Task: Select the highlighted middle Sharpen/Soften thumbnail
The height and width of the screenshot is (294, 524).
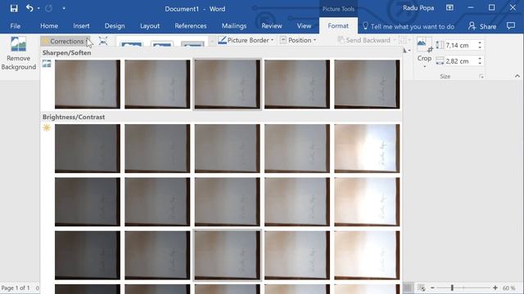Action: pos(228,84)
